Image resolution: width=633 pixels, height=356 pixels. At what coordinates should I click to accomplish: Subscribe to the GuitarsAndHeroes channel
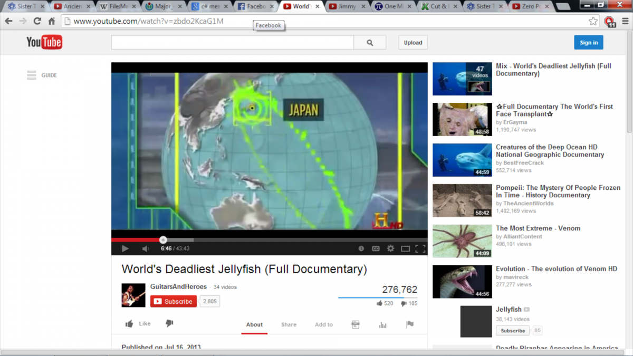[x=174, y=301]
